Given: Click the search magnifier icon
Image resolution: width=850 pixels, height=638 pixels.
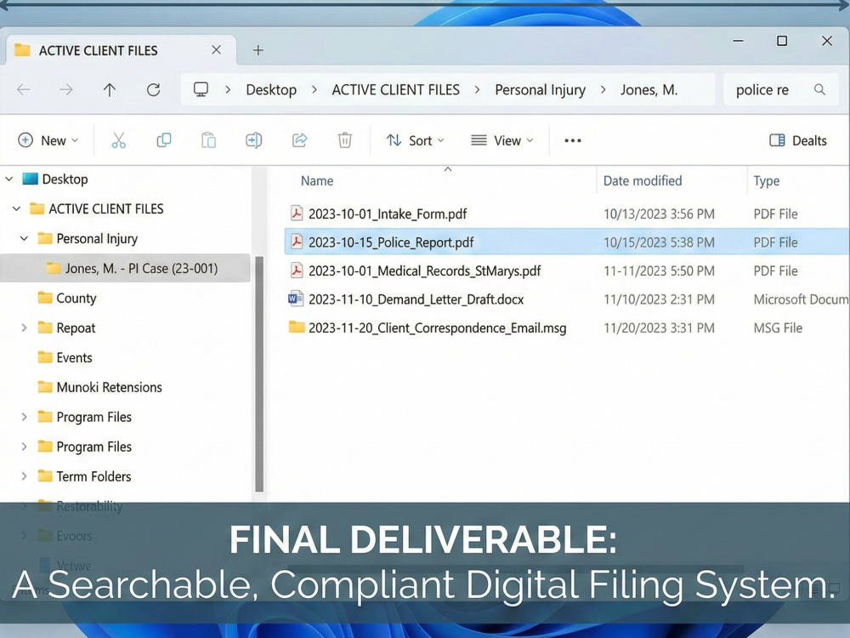Looking at the screenshot, I should 819,89.
